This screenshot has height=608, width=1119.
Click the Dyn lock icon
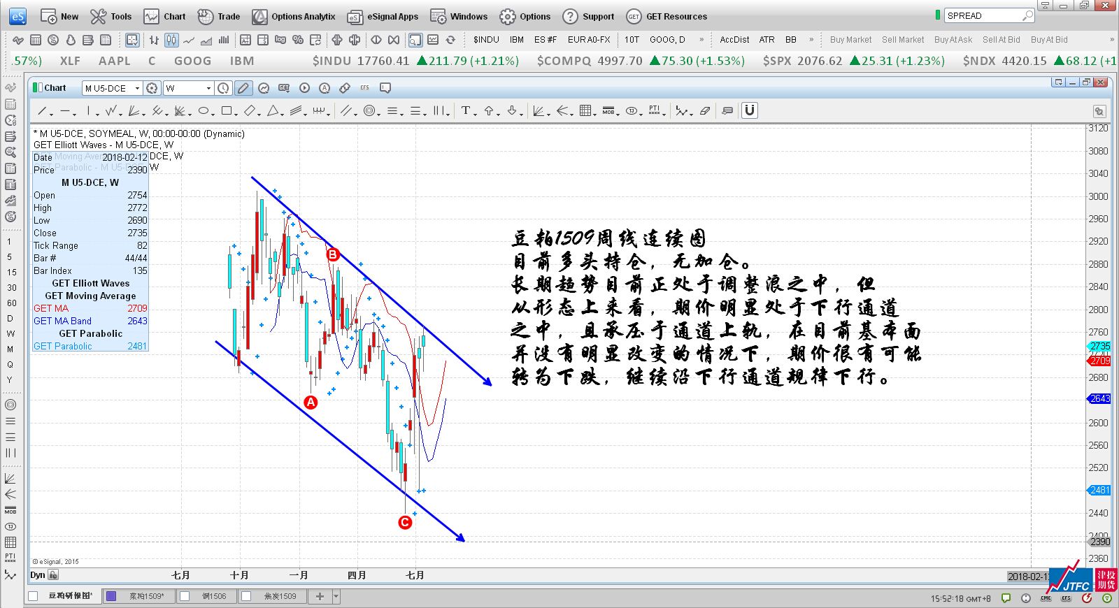point(53,575)
